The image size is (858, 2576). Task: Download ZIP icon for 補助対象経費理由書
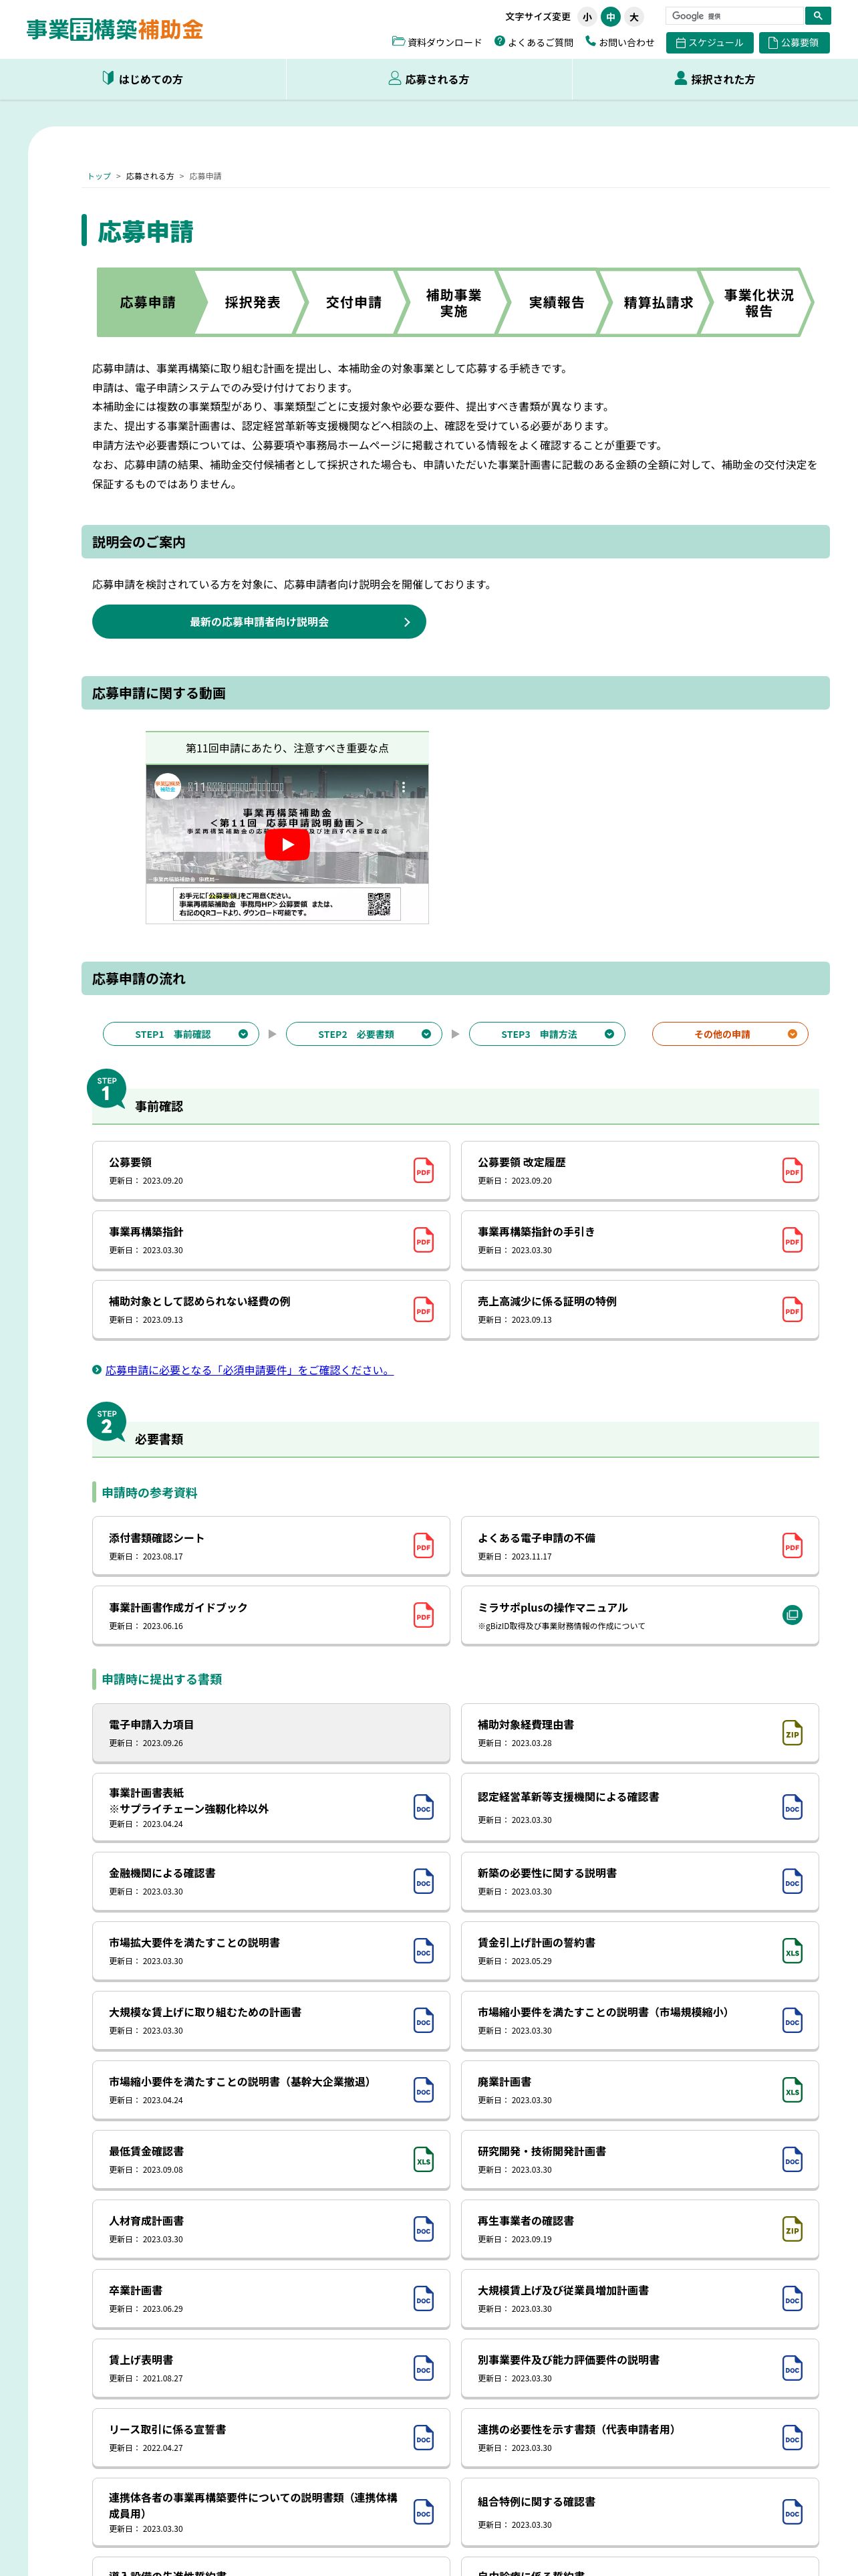point(792,1734)
